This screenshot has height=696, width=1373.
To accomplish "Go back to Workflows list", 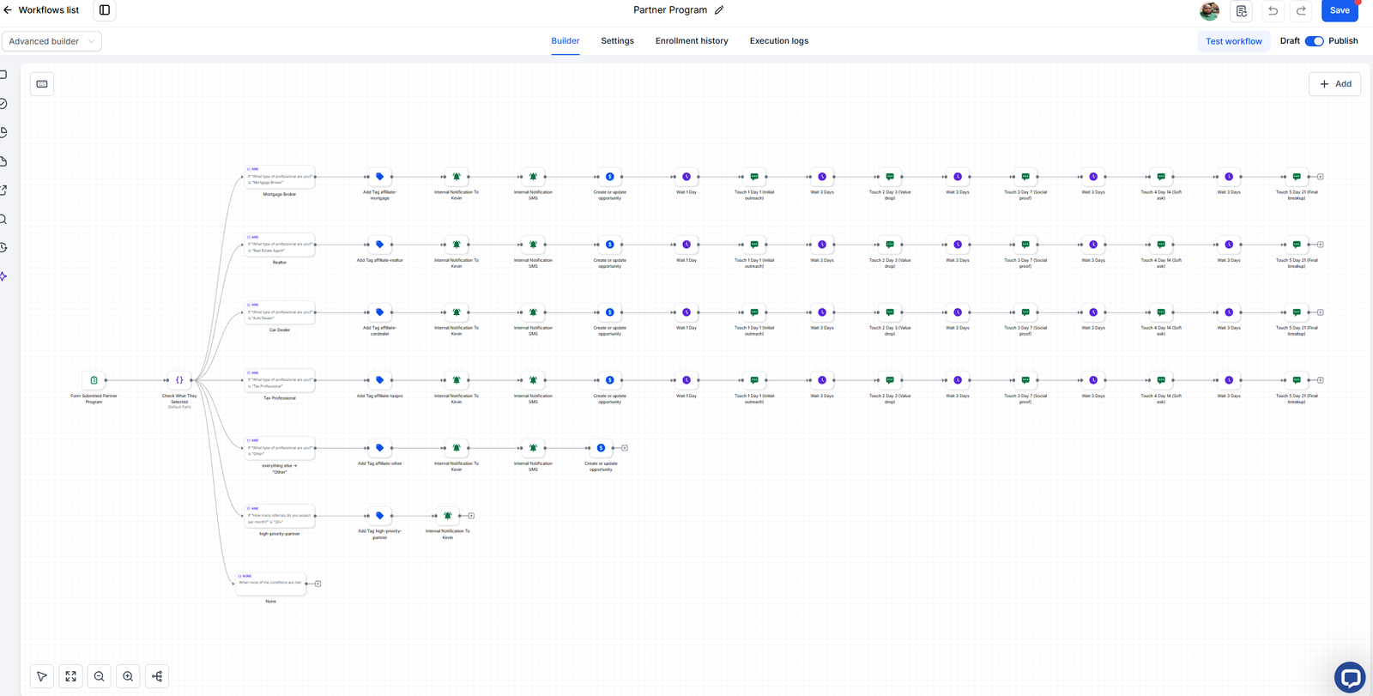I will (x=41, y=10).
